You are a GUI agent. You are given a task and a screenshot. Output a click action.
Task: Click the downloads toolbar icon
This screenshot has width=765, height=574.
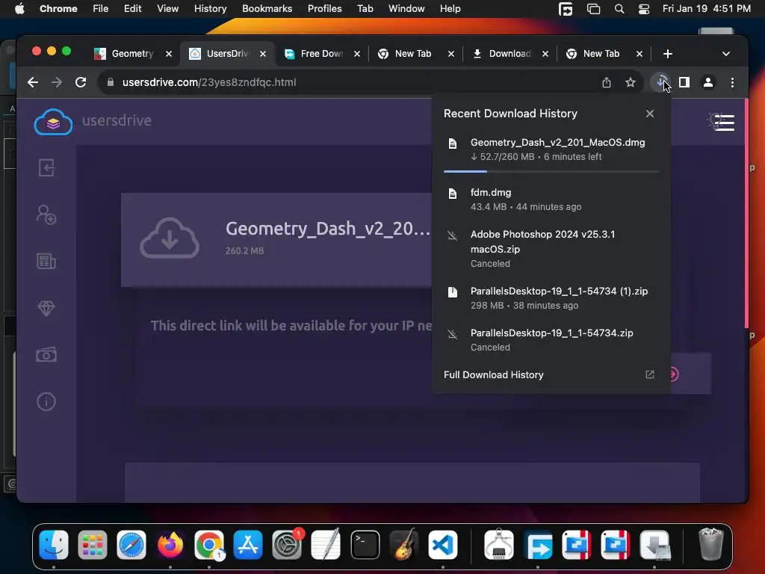pos(660,82)
